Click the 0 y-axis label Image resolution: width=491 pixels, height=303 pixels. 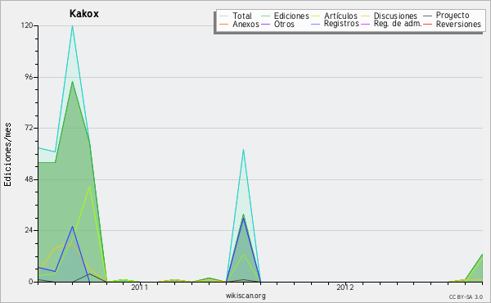[x=31, y=282]
